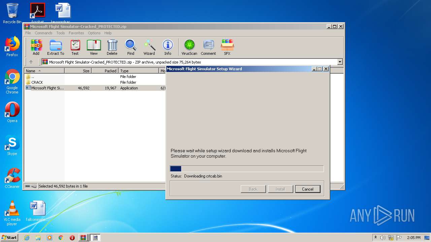Open the fallcommunit Word document icon

click(37, 211)
